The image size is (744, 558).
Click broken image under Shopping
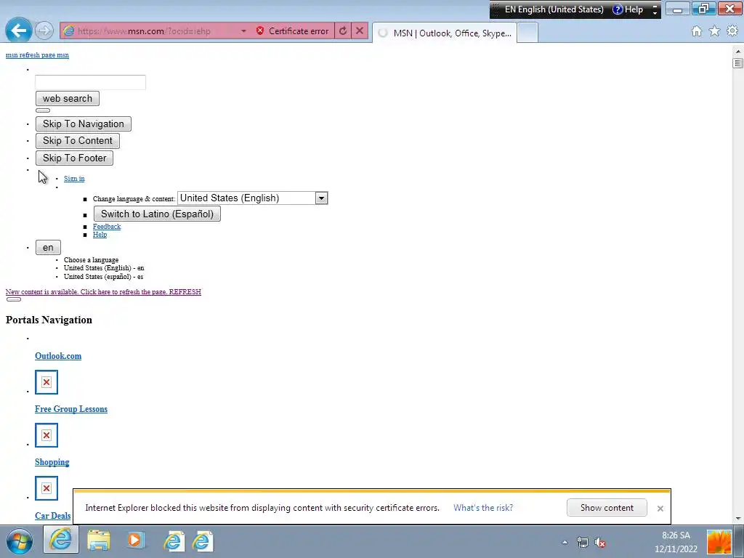point(46,488)
